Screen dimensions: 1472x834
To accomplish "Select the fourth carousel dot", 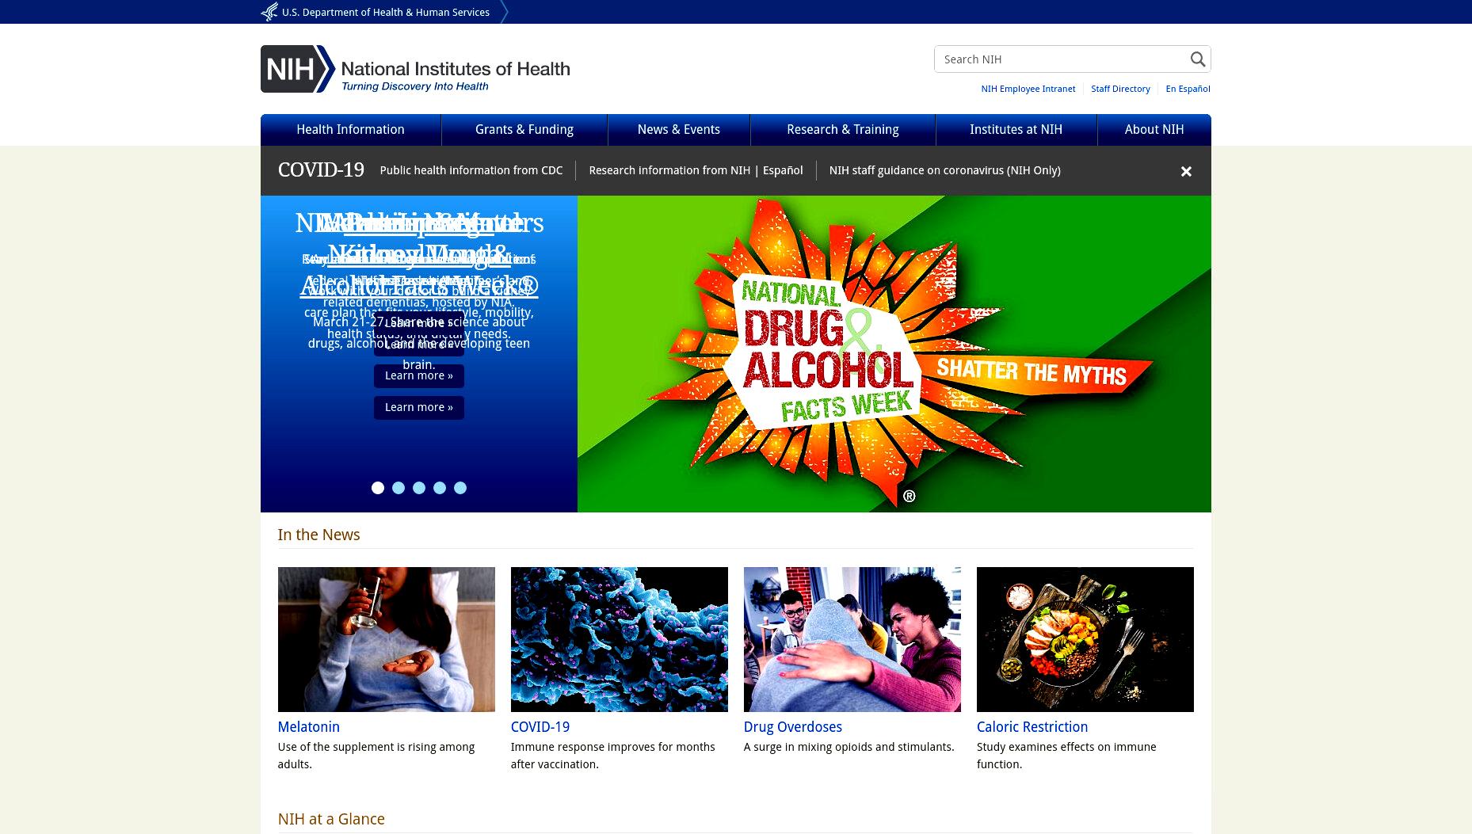I will tap(440, 488).
